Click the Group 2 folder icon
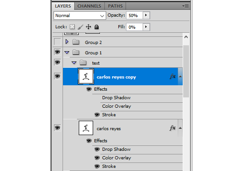The width and height of the screenshot is (243, 171). [x=76, y=42]
